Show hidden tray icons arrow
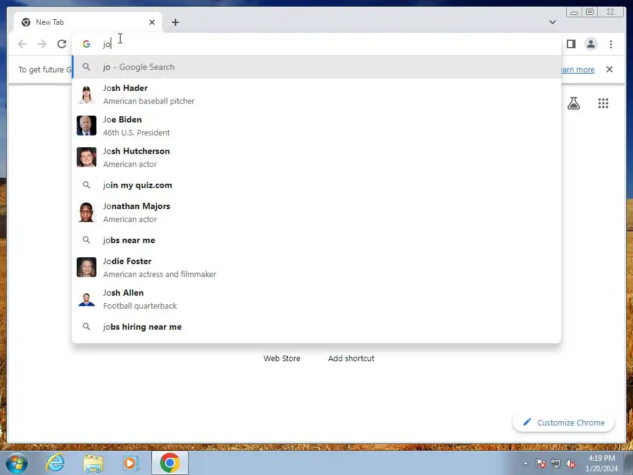Screen dimensions: 633x475 (525, 463)
